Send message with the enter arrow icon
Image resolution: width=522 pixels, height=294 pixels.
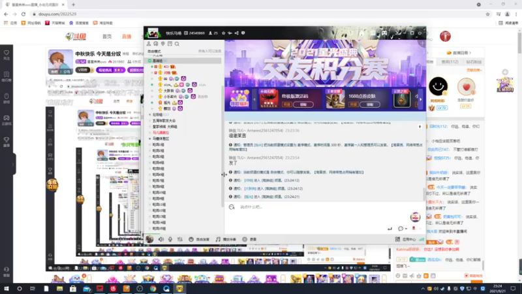(x=390, y=229)
